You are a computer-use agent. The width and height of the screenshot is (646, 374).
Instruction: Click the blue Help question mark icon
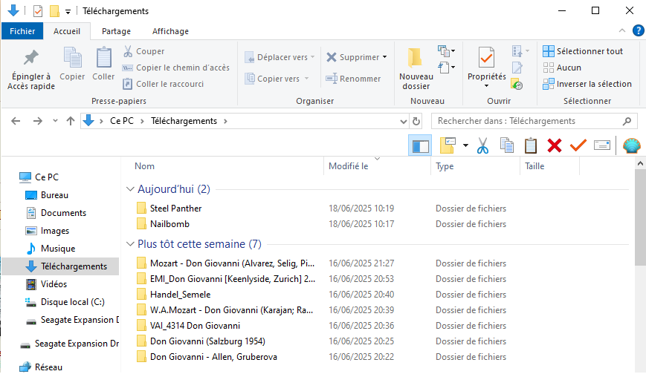638,31
